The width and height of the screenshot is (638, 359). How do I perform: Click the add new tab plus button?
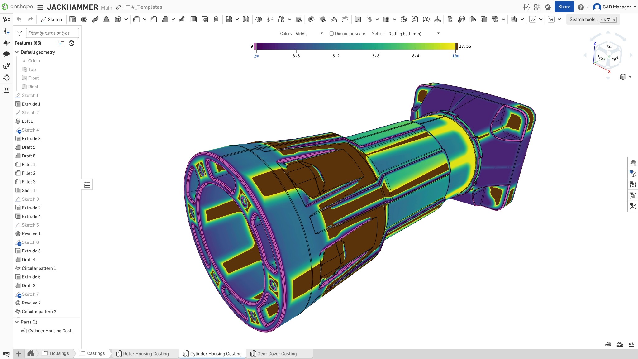pyautogui.click(x=19, y=354)
